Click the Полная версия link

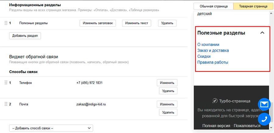click(x=216, y=126)
